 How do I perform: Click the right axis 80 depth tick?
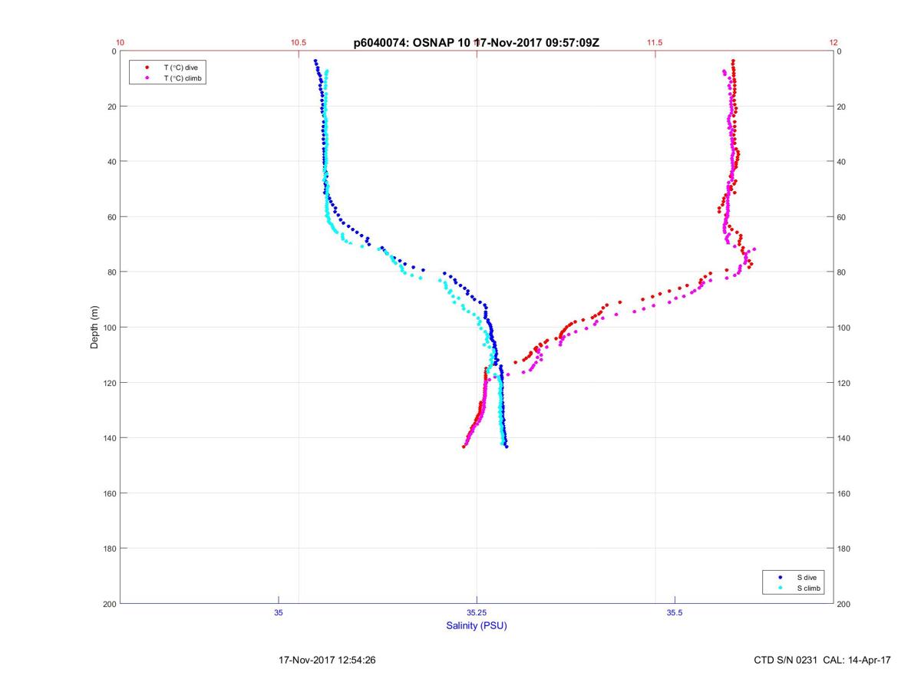coord(843,272)
